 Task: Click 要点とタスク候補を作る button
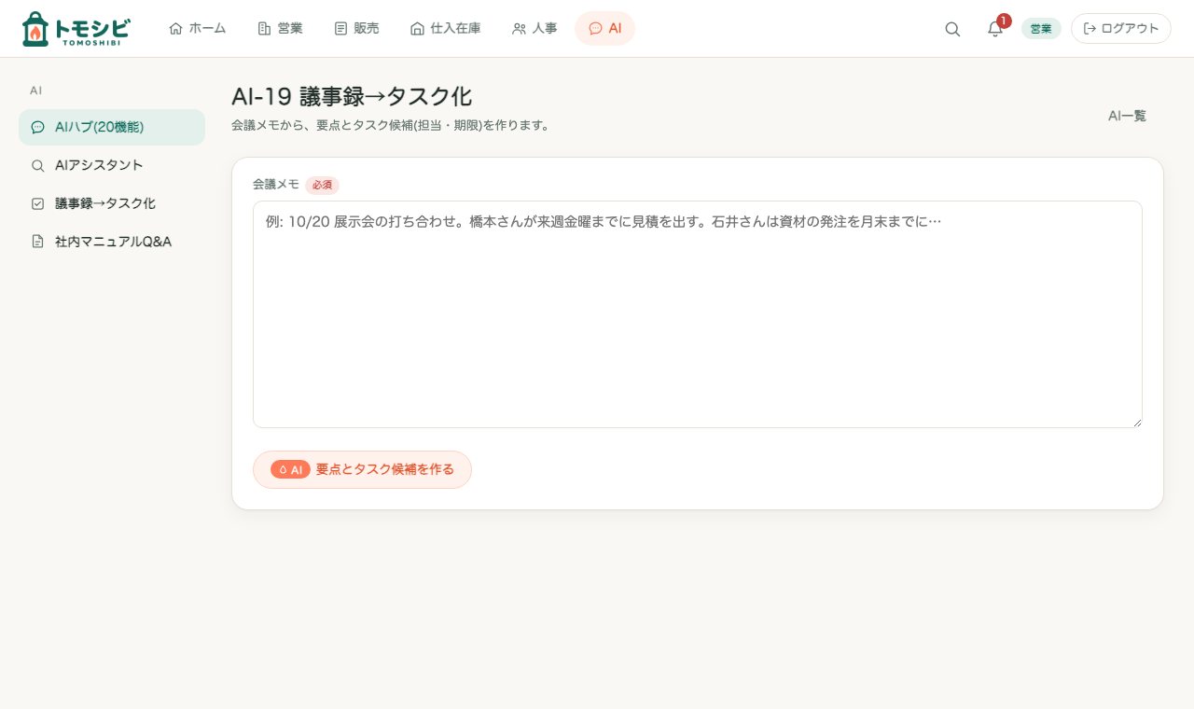(362, 469)
